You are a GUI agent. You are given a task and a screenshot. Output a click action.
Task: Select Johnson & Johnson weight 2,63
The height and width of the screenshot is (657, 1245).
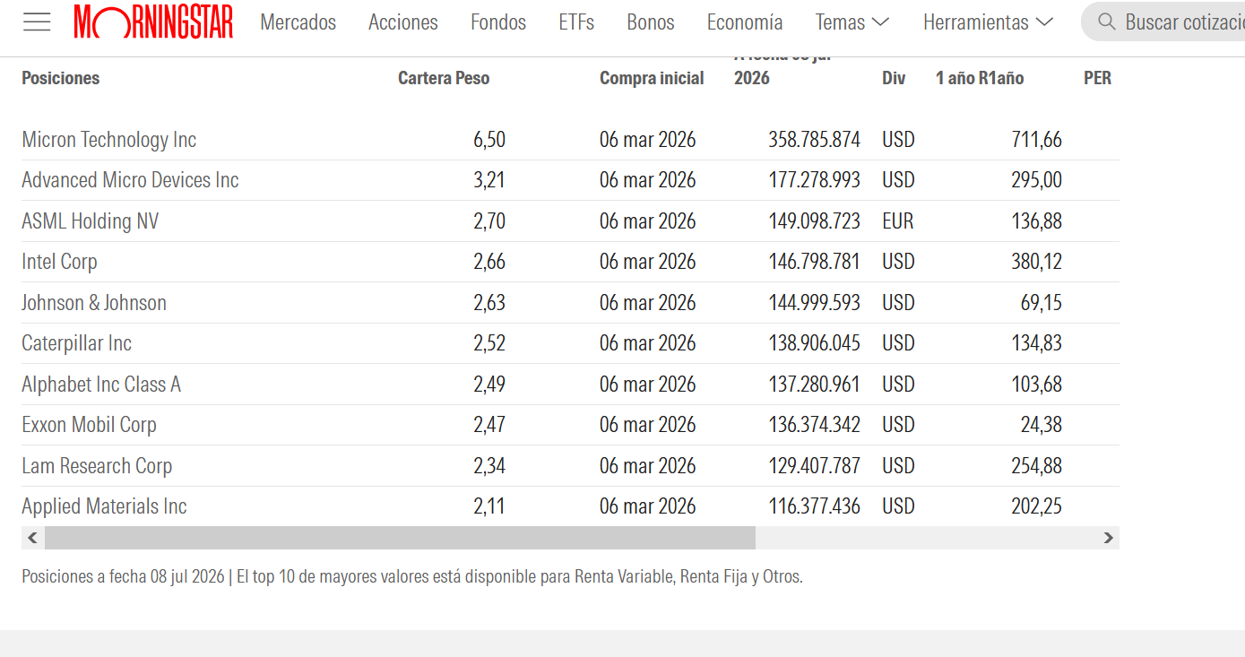(489, 303)
